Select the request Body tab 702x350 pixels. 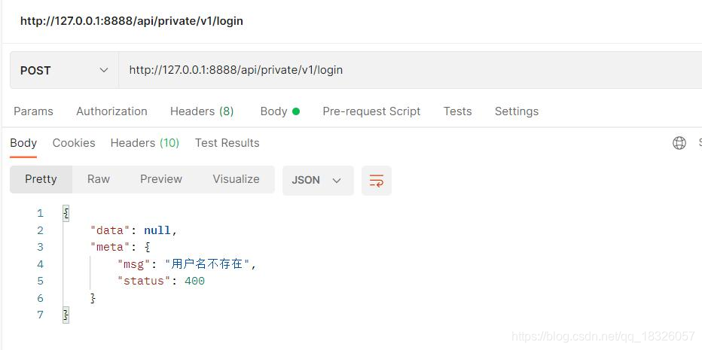tap(279, 111)
